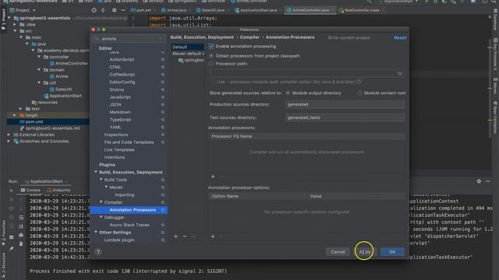Expand External Libraries in Project tree
This screenshot has height=280, width=499.
pyautogui.click(x=9, y=135)
